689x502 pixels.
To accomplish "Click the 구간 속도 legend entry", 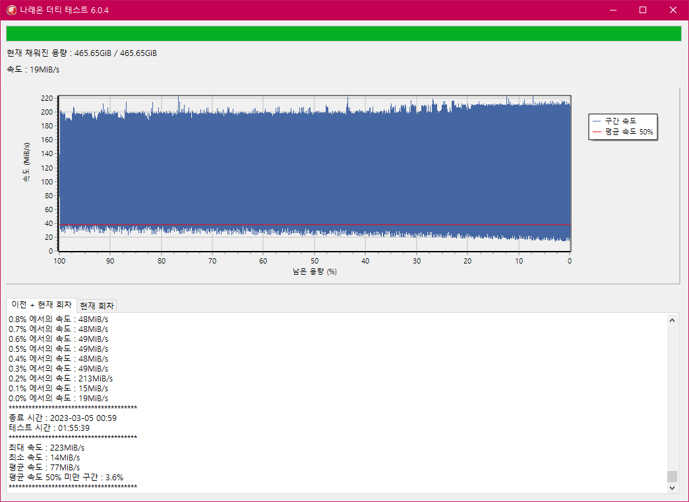I will [x=614, y=121].
